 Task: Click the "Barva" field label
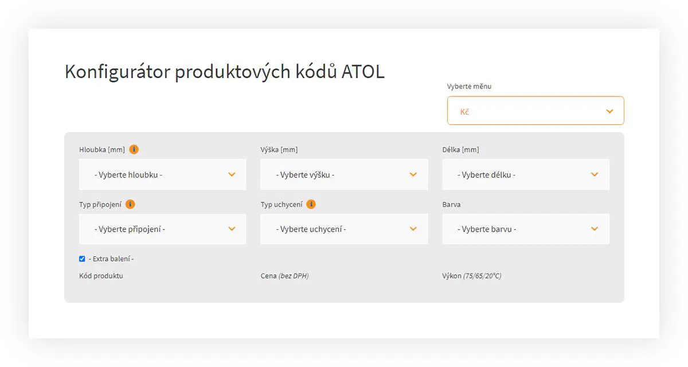451,204
